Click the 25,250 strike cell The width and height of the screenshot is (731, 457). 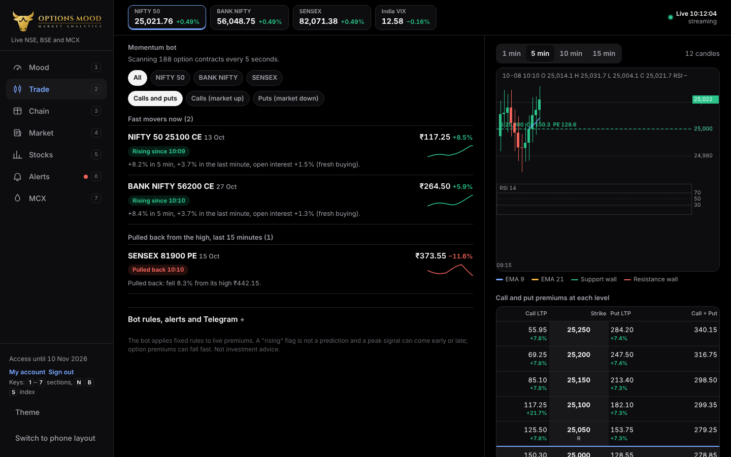click(579, 334)
